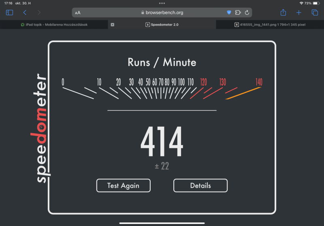Tap the battery status indicator

coord(316,3)
